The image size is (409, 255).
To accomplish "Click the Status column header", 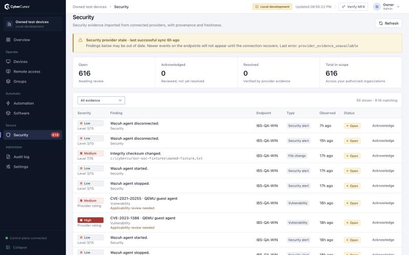I will coord(349,113).
